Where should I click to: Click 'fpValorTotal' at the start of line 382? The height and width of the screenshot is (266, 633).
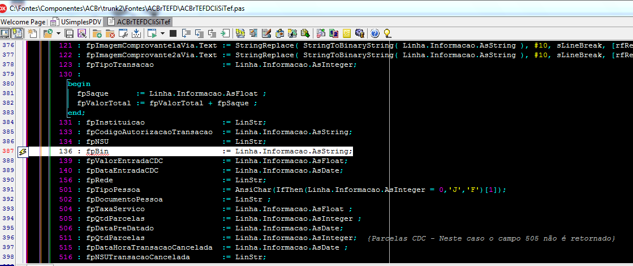coord(104,103)
